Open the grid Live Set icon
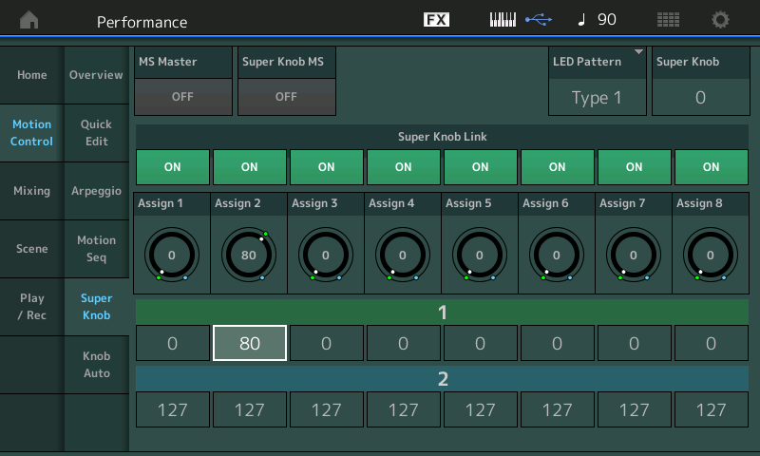The height and width of the screenshot is (456, 760). coord(669,20)
